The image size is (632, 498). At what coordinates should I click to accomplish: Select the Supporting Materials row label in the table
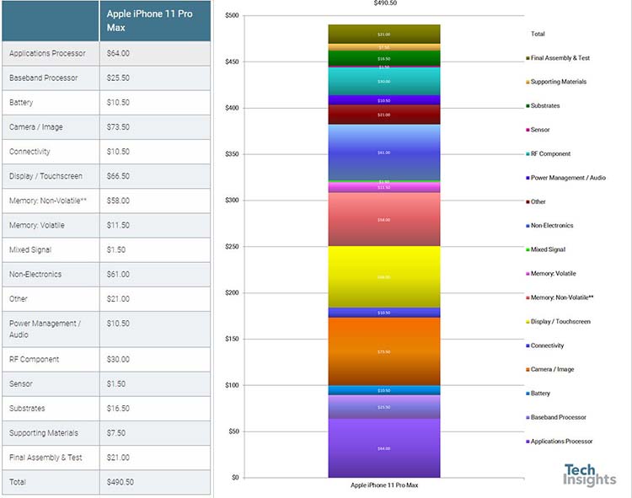[x=44, y=433]
